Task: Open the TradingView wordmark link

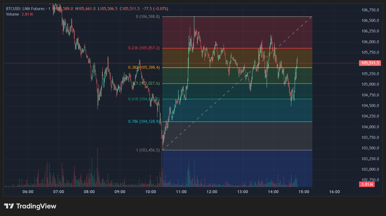Action: click(x=36, y=206)
